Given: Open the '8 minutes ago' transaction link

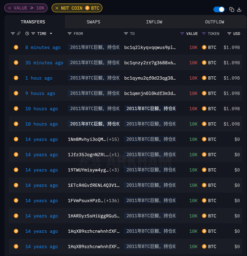Looking at the screenshot, I should pos(43,48).
